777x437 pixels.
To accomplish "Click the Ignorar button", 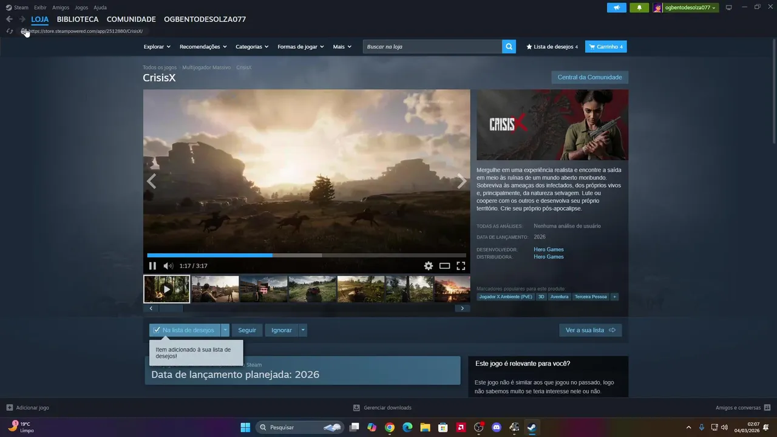I will (x=282, y=330).
